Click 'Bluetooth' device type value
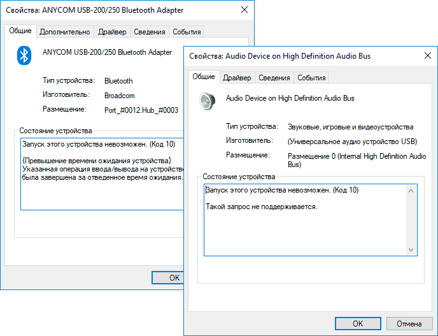438x336 pixels. pos(118,81)
